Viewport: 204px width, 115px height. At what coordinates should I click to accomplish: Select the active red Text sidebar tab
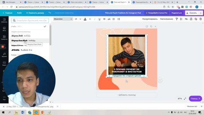tap(3, 47)
